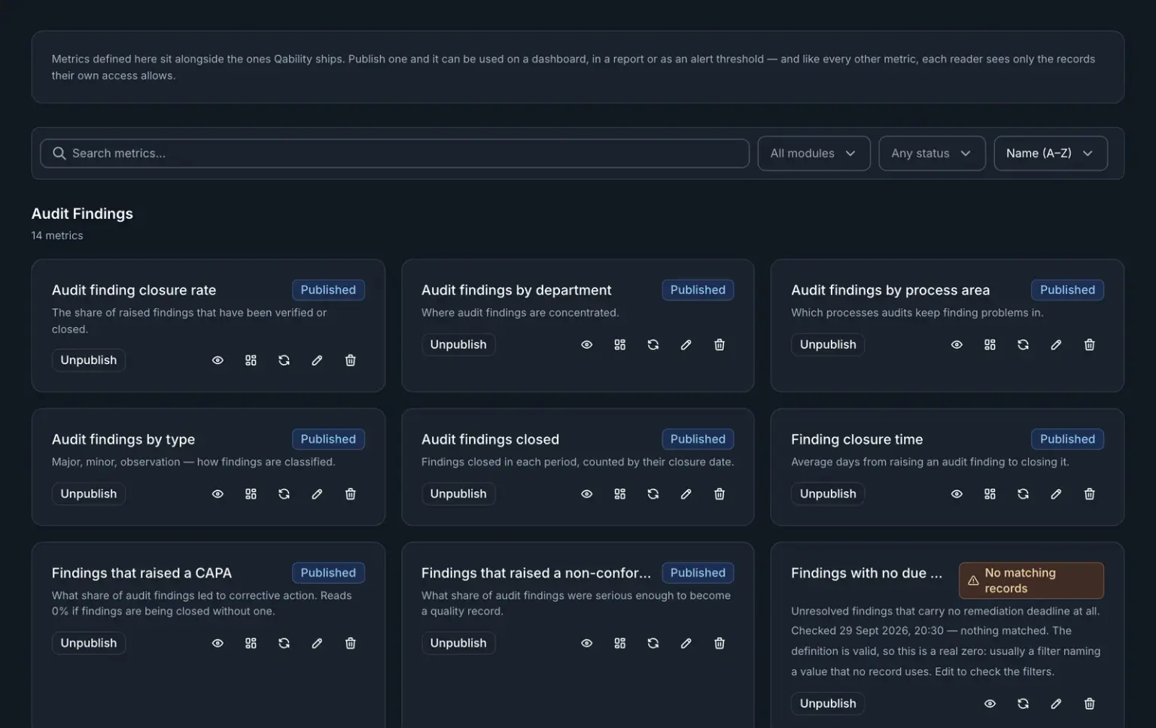Click the grid icon on Findings that raised a non-confor…
1156x728 pixels.
click(620, 643)
